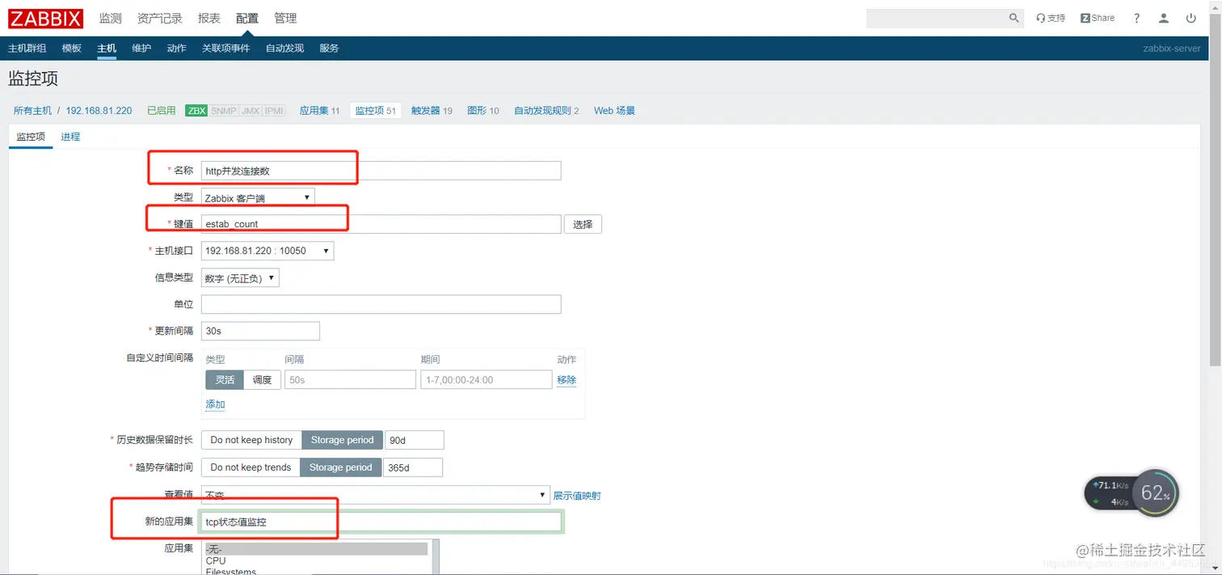Image resolution: width=1222 pixels, height=575 pixels.
Task: Select history Storage period option
Action: click(x=343, y=440)
